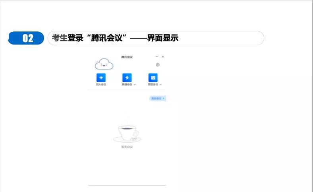313x192 pixels.
Task: Click the chevron on 历史会议 button
Action: click(x=163, y=98)
